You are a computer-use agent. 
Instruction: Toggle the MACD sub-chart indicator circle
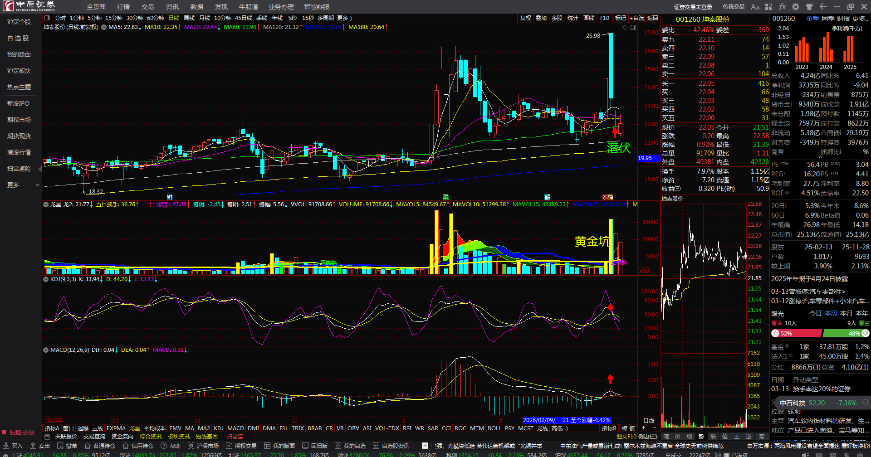pyautogui.click(x=46, y=350)
